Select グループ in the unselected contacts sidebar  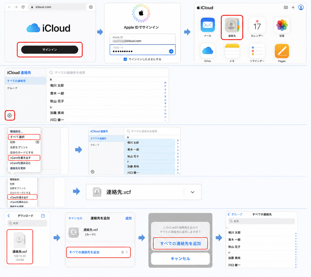pyautogui.click(x=12, y=88)
